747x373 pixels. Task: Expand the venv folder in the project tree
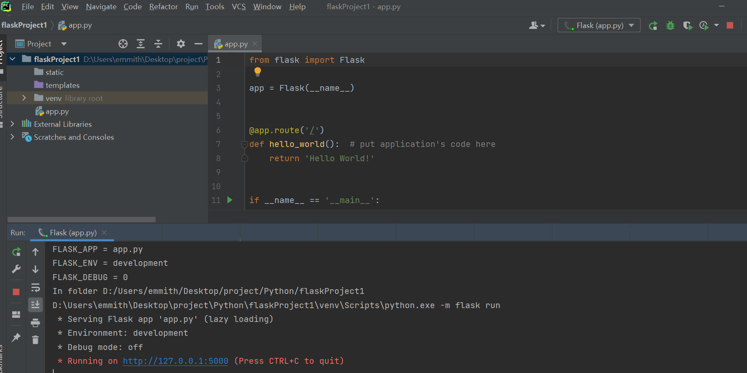click(x=24, y=98)
